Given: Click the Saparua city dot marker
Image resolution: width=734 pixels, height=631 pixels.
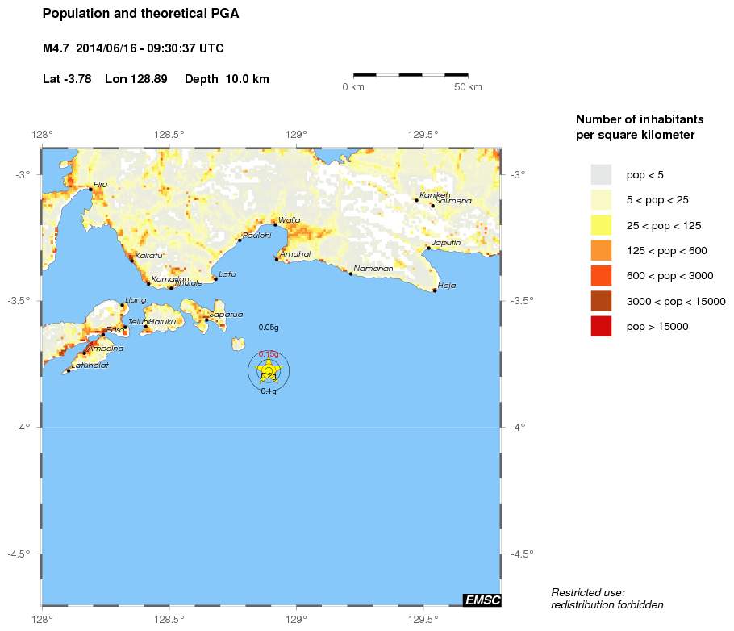Looking at the screenshot, I should point(206,320).
